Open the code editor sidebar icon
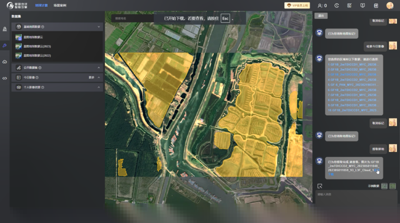 [5, 78]
